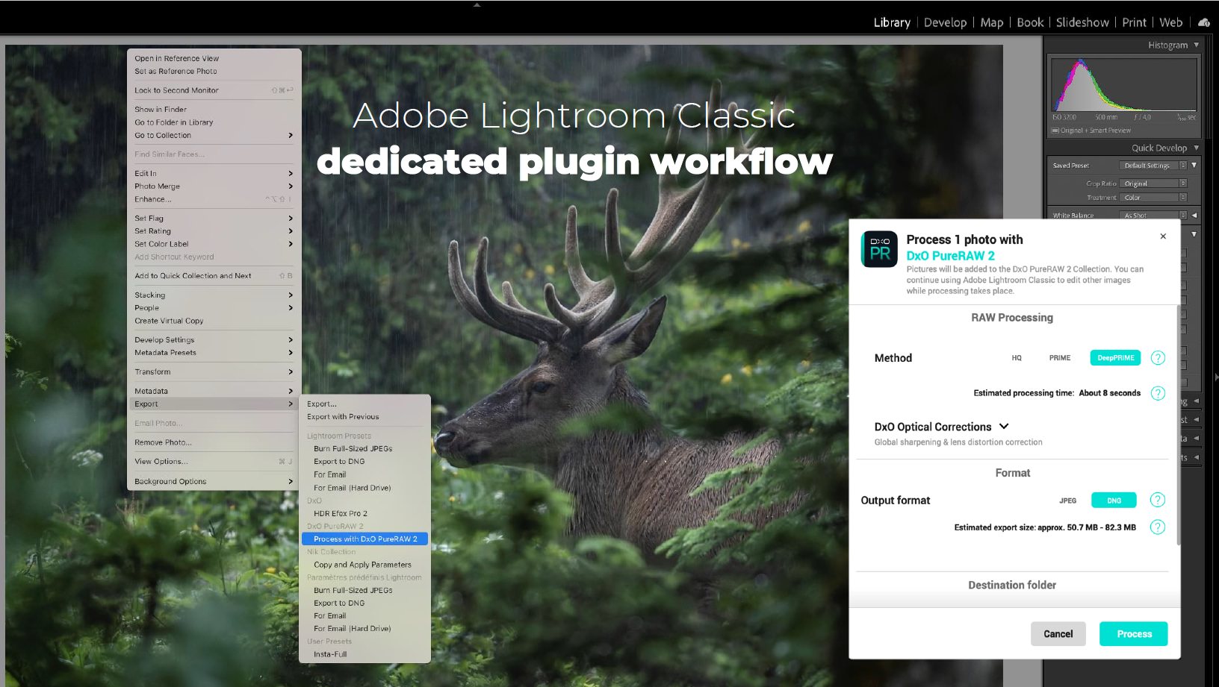Open the Set Color Label submenu
Viewport: 1219px width, 687px height.
214,244
